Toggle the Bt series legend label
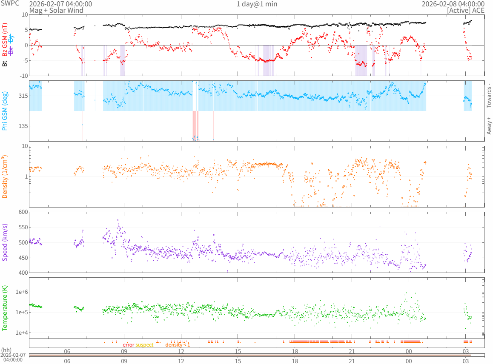Screen dimensions: 493x364 click(x=5, y=64)
